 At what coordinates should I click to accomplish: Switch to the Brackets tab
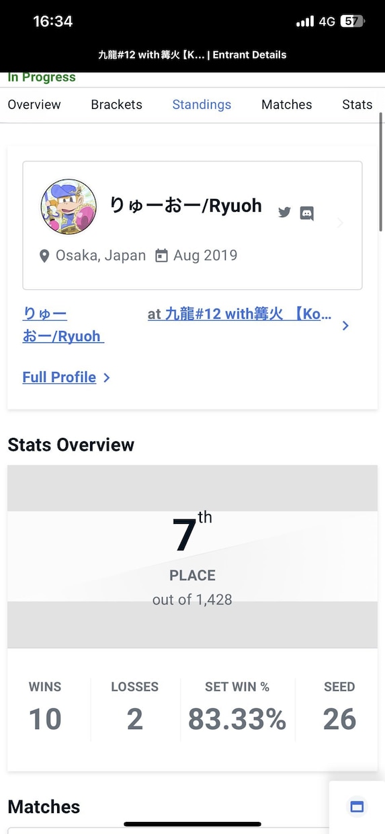point(117,104)
